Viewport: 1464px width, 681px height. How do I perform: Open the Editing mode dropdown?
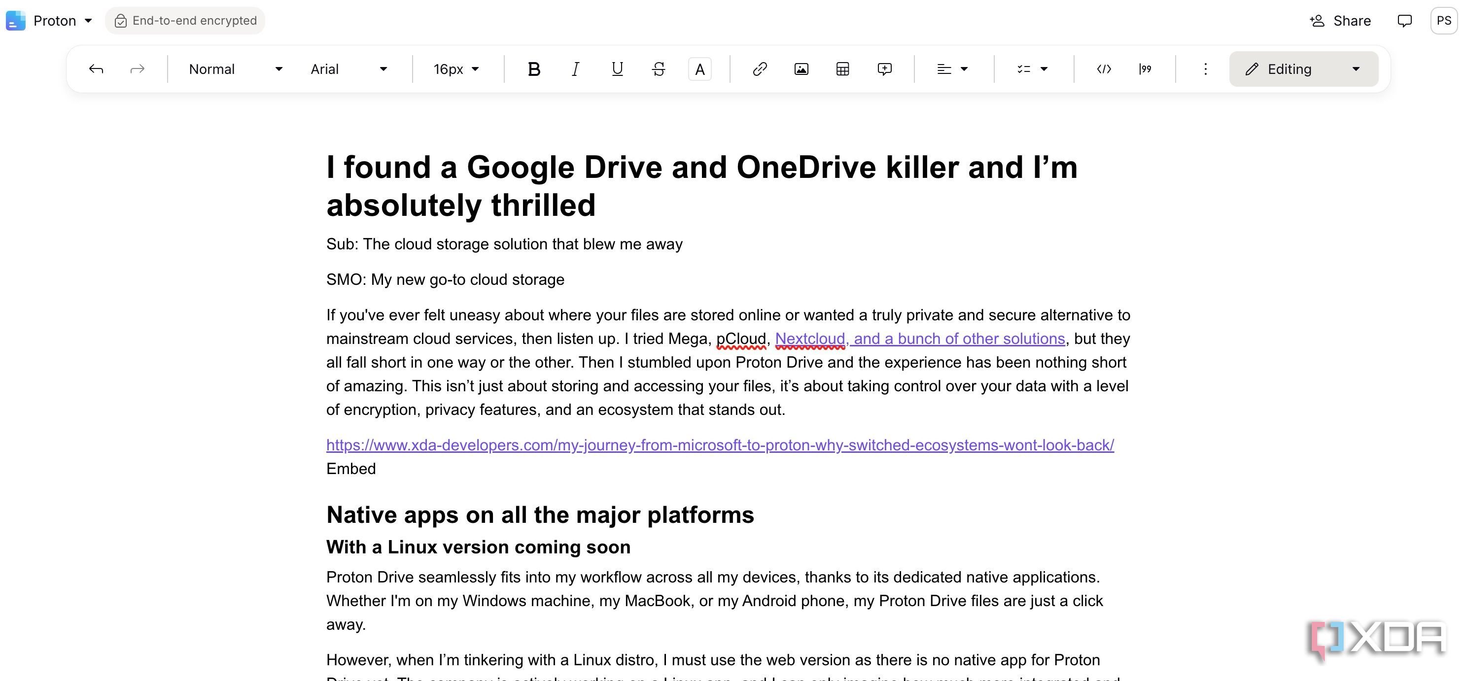(x=1303, y=69)
